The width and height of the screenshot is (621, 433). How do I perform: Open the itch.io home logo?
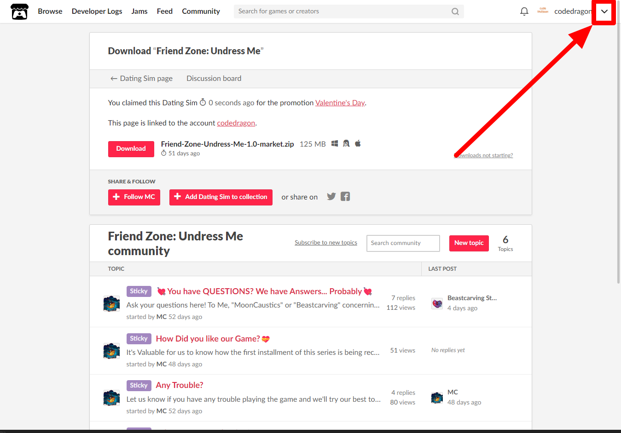(x=19, y=11)
